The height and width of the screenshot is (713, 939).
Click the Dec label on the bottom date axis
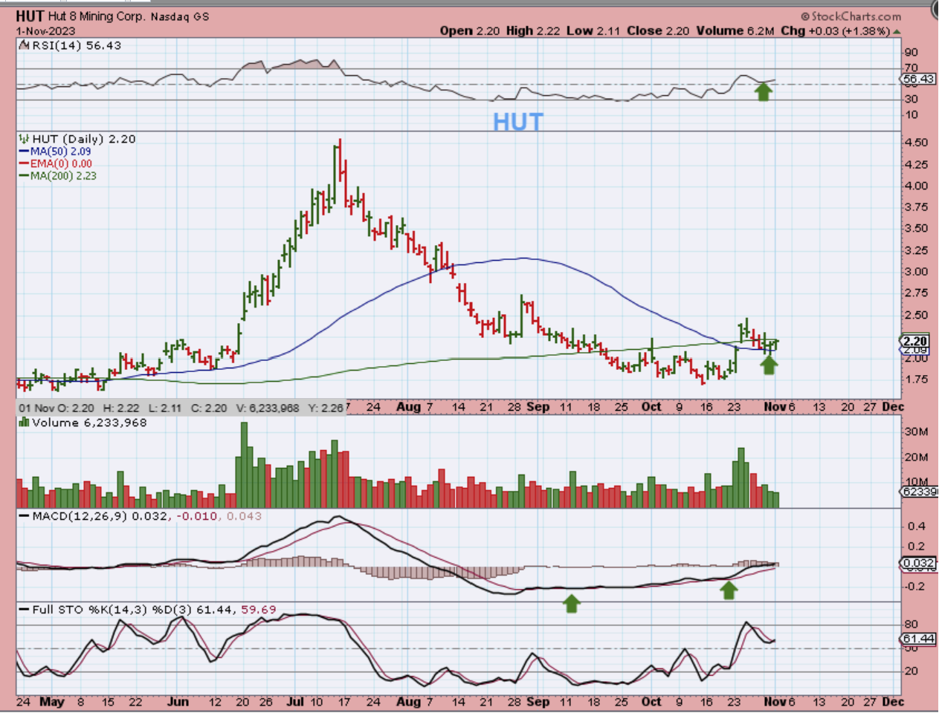point(893,702)
